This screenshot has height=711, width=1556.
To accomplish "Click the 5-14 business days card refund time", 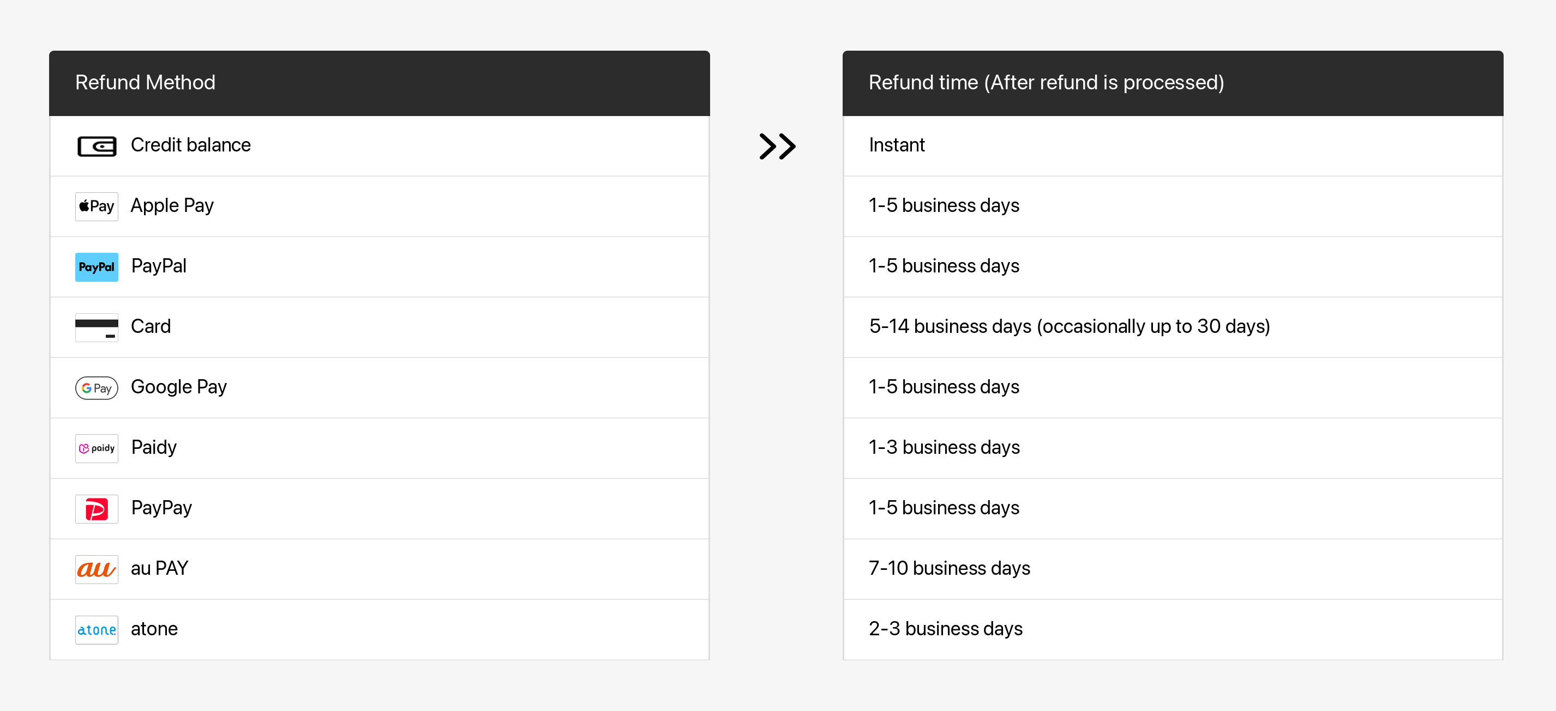I will click(x=1069, y=326).
